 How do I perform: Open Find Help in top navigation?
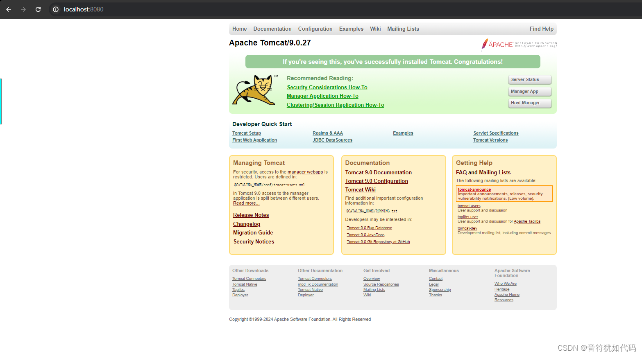[541, 29]
